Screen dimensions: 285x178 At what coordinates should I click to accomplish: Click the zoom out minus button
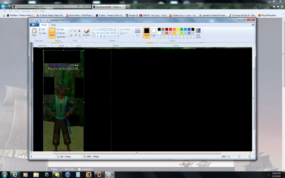(x=229, y=157)
